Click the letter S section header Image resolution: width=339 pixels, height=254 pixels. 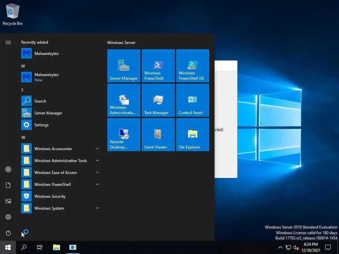point(22,90)
